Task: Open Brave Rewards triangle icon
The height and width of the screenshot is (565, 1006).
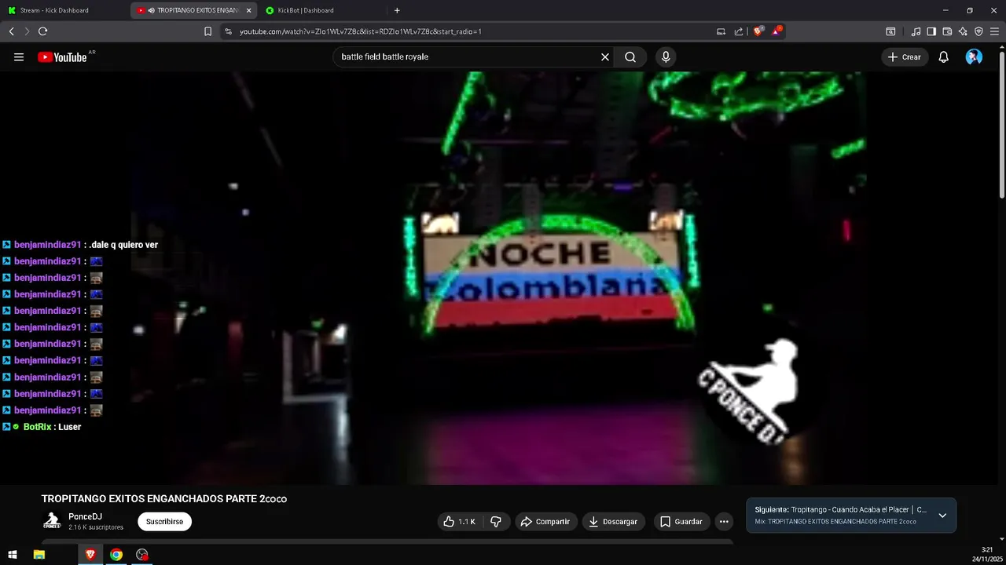Action: (x=777, y=31)
